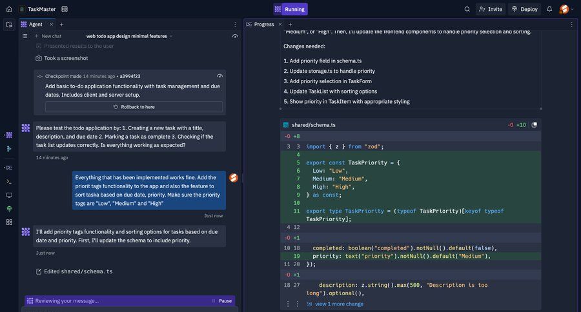Close the Progress tab
The width and height of the screenshot is (581, 312).
[280, 24]
